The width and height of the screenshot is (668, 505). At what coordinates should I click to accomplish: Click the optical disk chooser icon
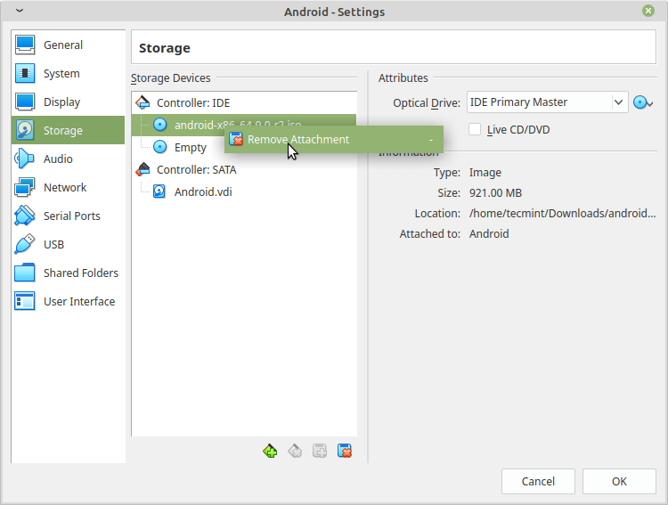(x=643, y=102)
